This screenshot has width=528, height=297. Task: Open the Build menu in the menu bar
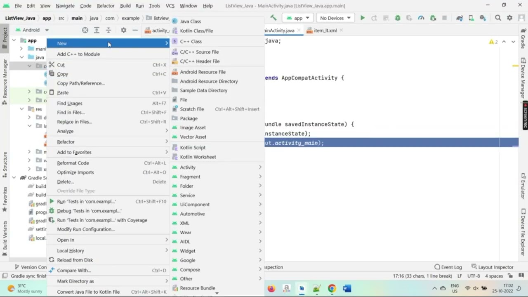tap(125, 6)
